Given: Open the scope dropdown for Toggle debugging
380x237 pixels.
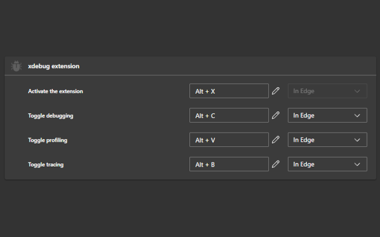Looking at the screenshot, I should click(327, 116).
